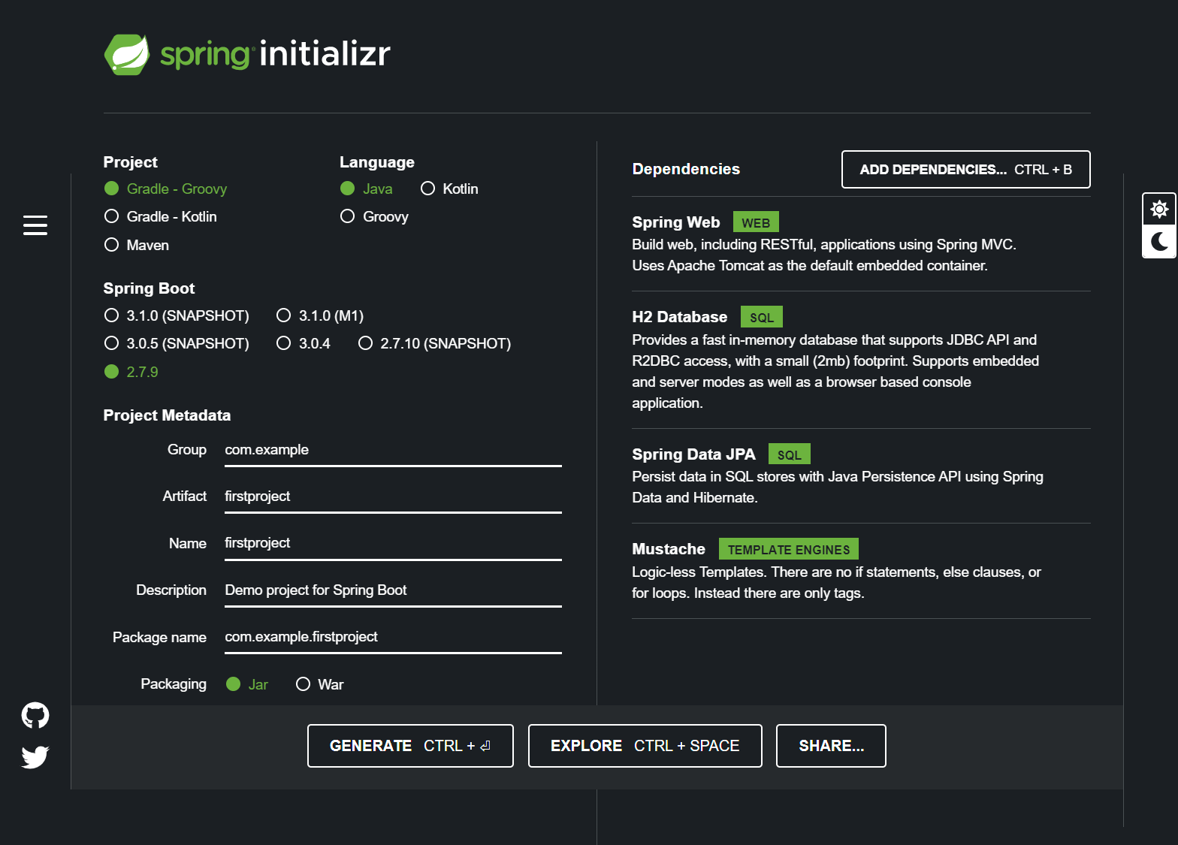Choose Groovy as the language
The width and height of the screenshot is (1178, 845).
click(x=374, y=216)
